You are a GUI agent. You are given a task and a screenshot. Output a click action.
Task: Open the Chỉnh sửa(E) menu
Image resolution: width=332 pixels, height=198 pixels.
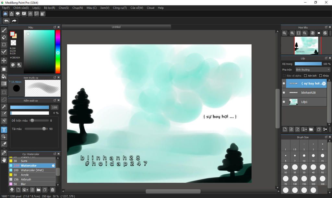(21, 8)
